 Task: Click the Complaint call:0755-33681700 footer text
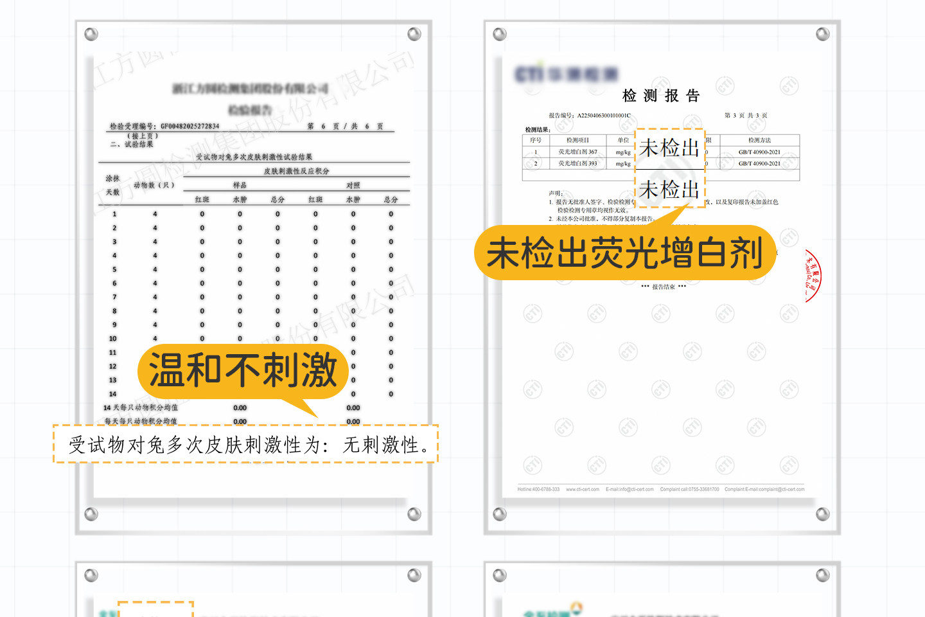coord(689,489)
